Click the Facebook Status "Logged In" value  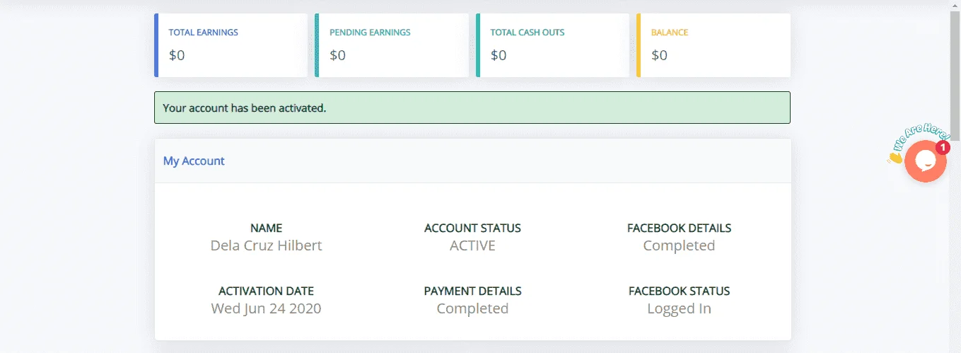679,308
